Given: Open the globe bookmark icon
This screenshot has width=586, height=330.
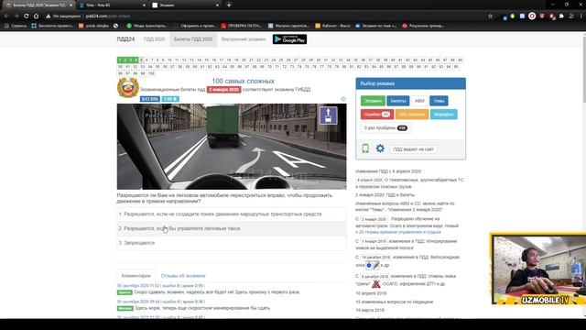Looking at the screenshot, I should pos(116,26).
